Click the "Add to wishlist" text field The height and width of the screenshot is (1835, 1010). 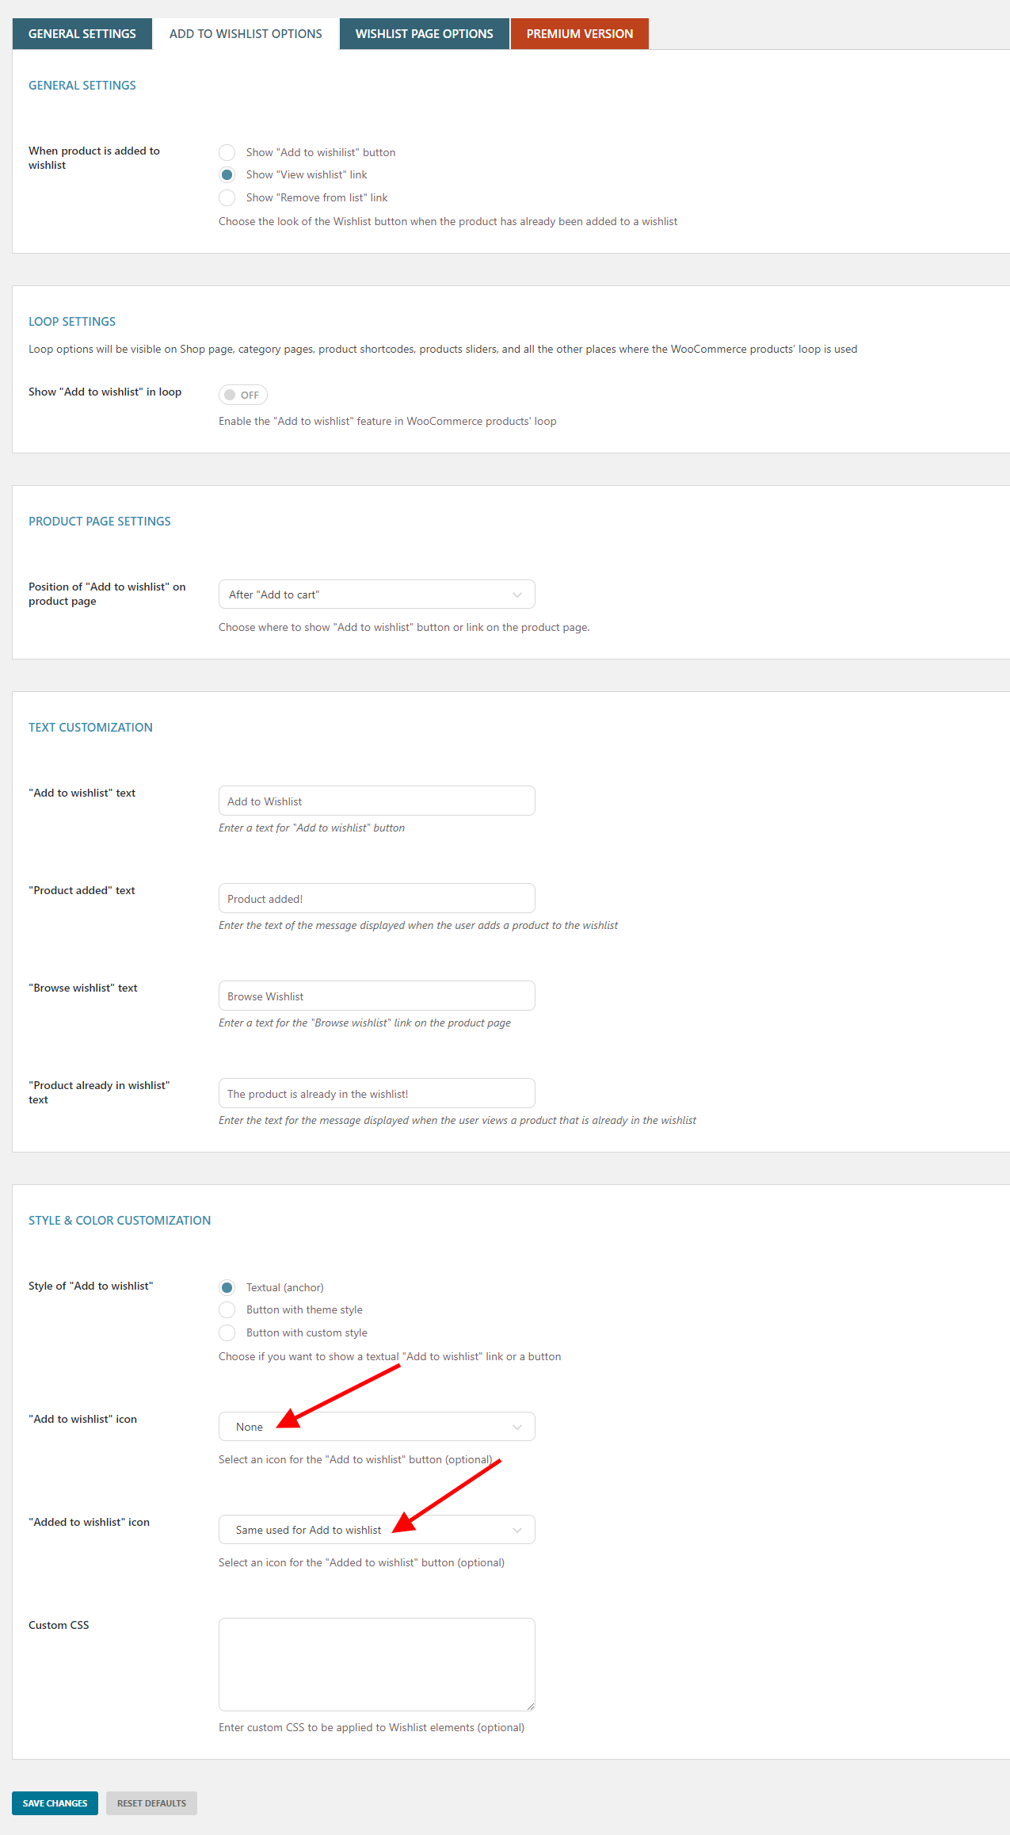coord(377,801)
